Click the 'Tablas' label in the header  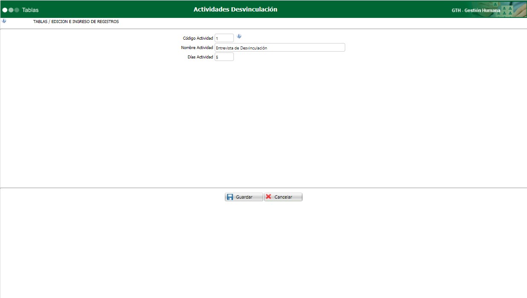30,10
